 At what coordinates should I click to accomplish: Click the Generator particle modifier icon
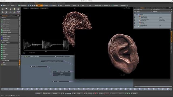point(2,45)
